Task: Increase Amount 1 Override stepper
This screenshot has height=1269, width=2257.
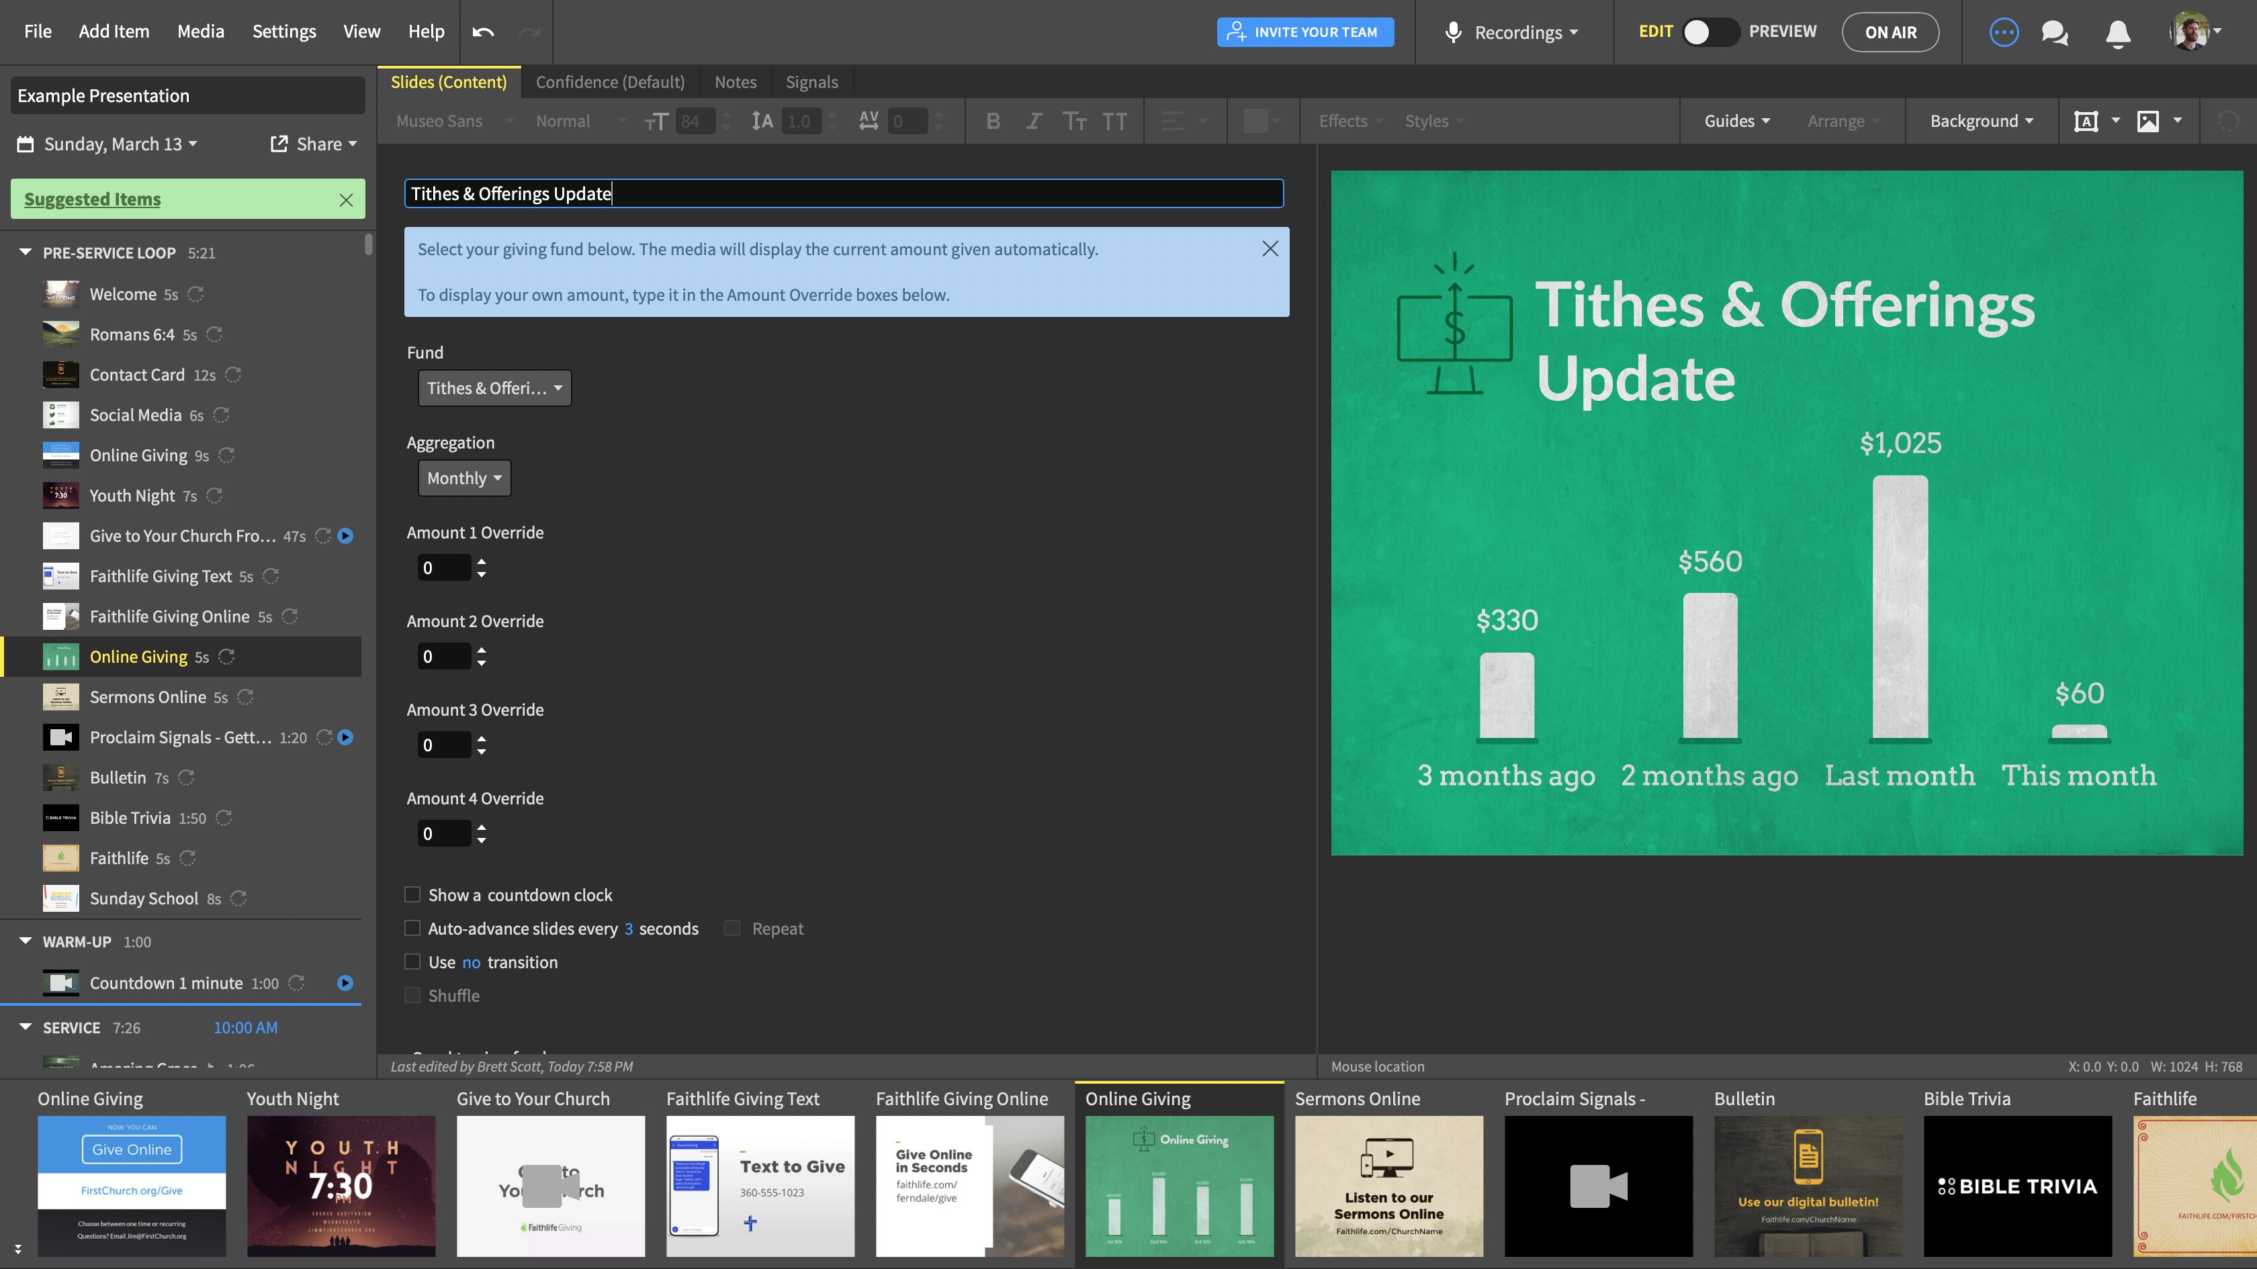Action: click(481, 561)
